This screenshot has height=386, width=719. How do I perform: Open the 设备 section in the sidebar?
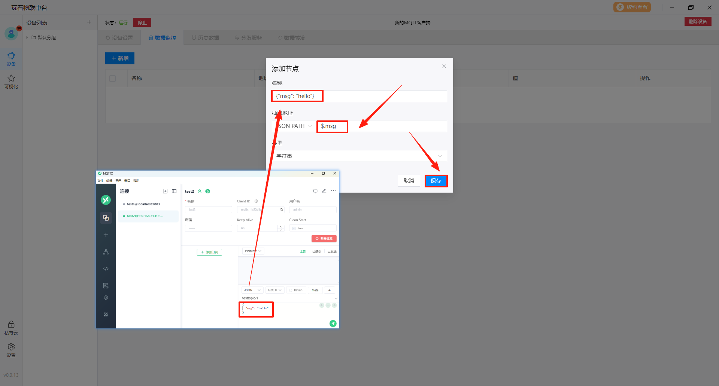pos(11,59)
